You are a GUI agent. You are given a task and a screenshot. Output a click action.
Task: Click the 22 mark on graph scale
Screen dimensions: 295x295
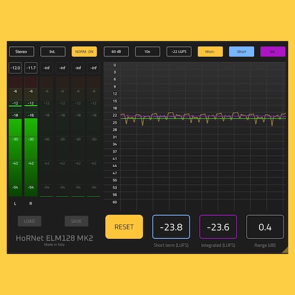[115, 115]
